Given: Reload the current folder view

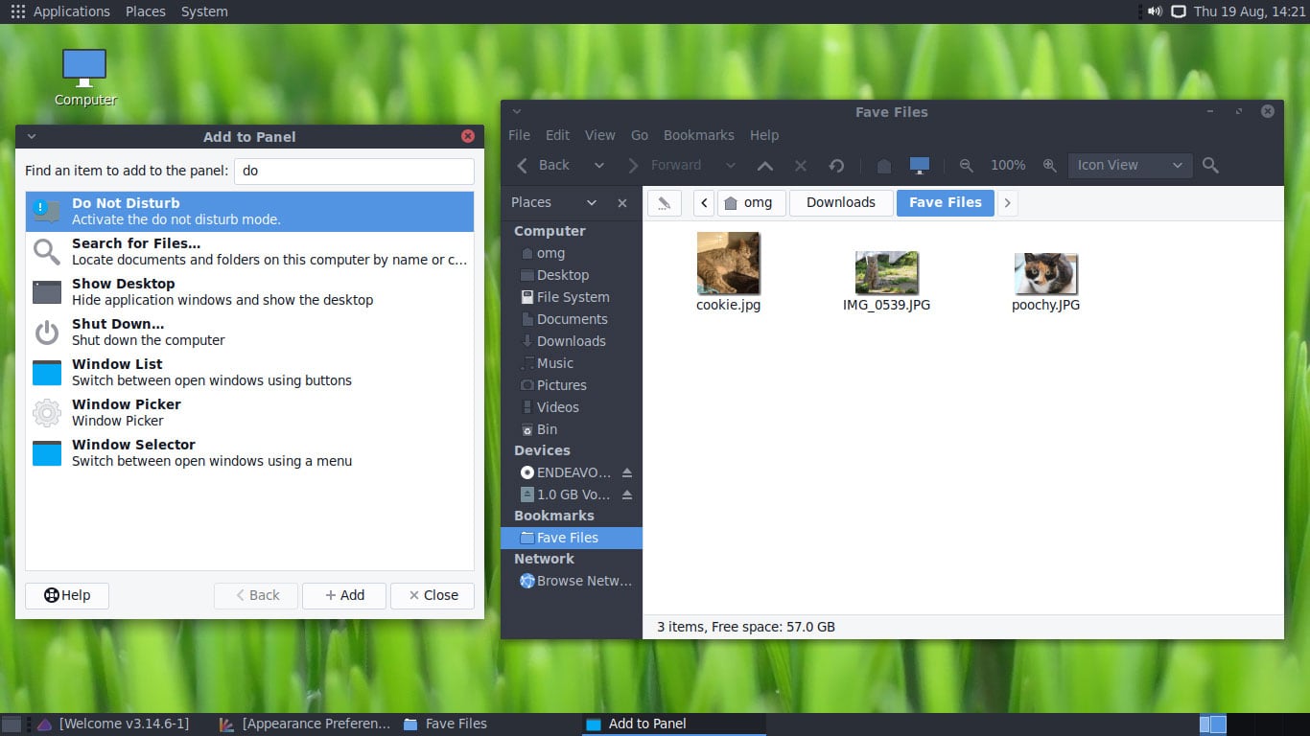Looking at the screenshot, I should click(836, 165).
